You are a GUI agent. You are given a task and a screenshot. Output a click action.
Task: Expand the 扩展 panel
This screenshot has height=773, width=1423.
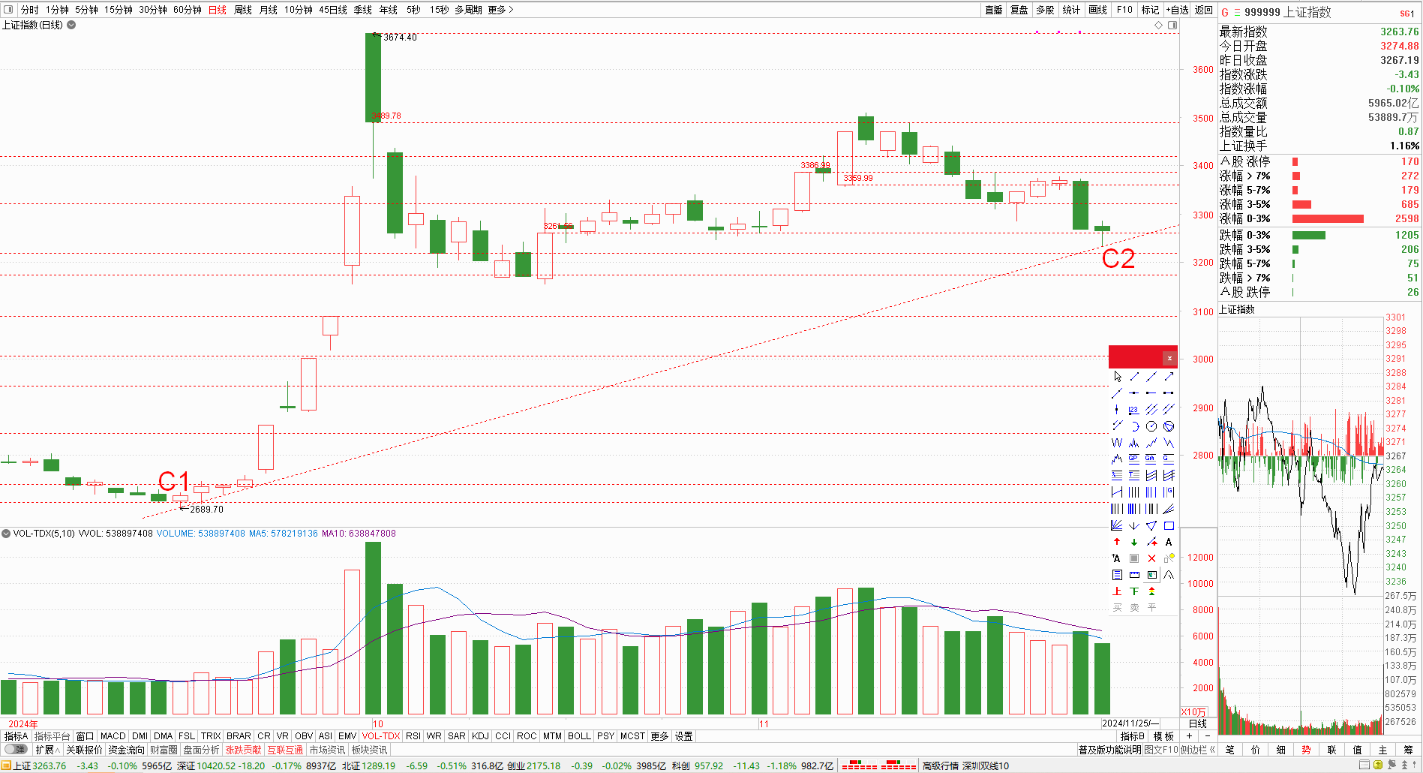coord(47,750)
